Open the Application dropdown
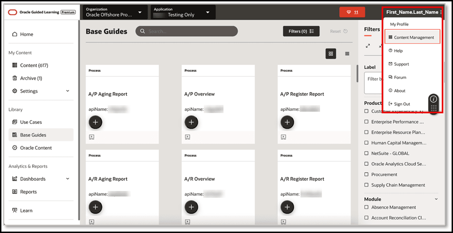This screenshot has height=233, width=453. pyautogui.click(x=183, y=12)
